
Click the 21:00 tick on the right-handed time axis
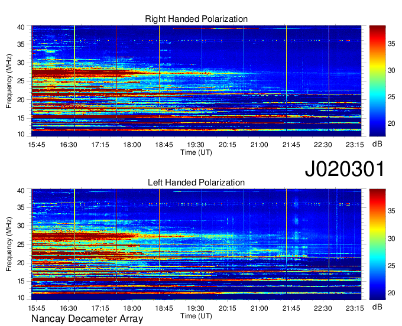click(x=259, y=145)
